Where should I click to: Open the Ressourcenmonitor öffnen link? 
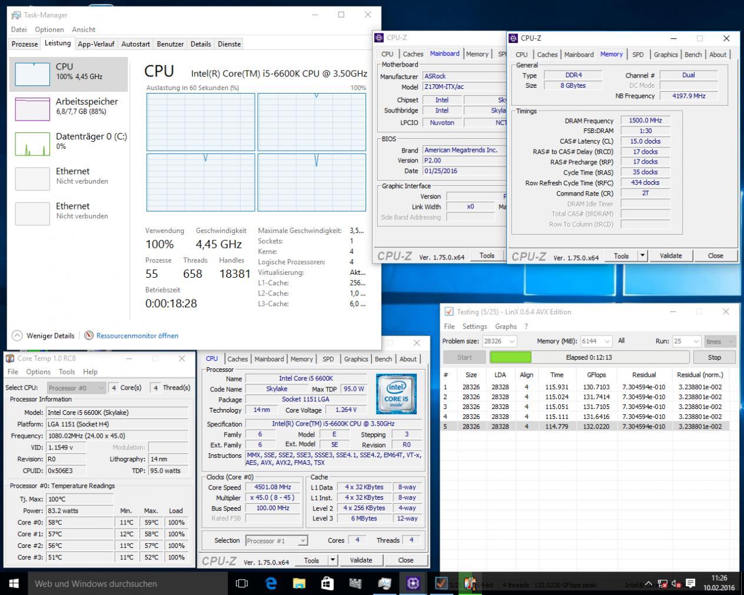[137, 335]
